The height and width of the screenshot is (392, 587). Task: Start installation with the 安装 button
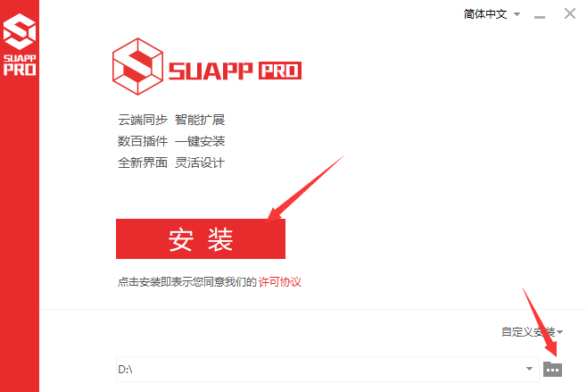(201, 238)
